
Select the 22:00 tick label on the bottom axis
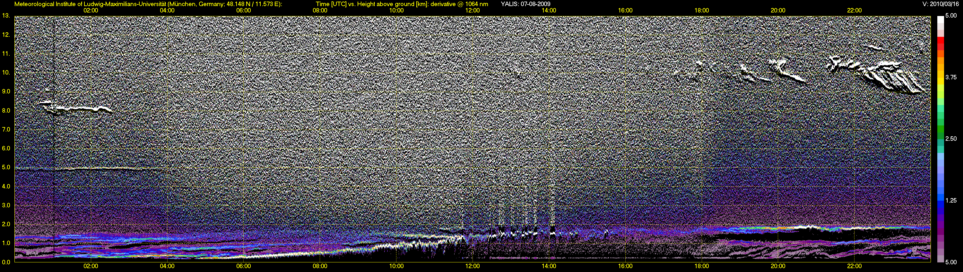tap(855, 266)
